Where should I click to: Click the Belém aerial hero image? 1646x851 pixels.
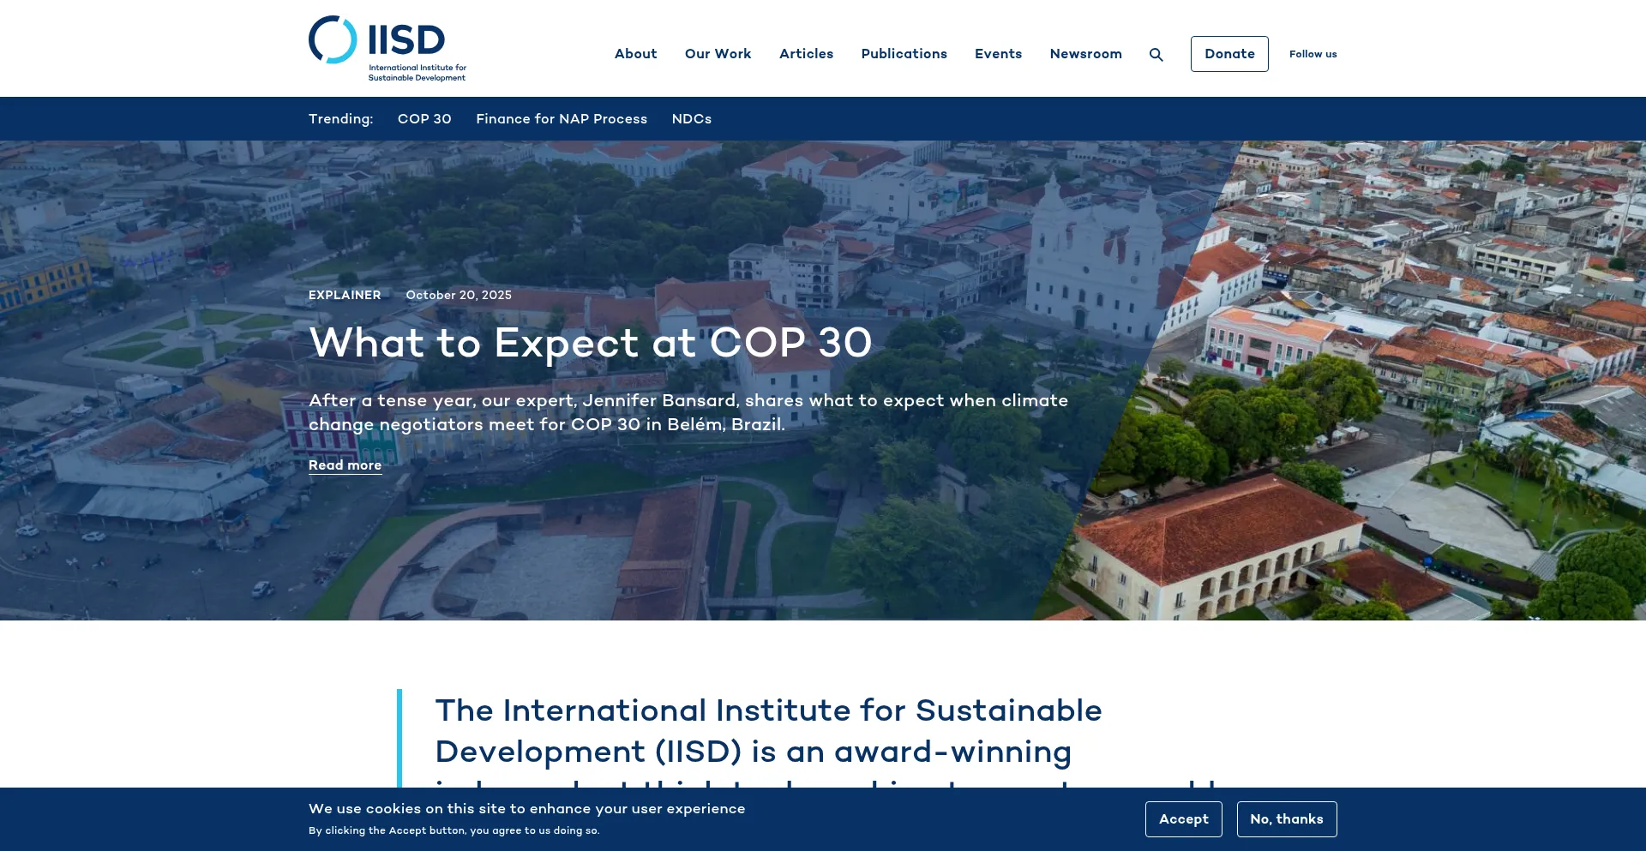click(x=1372, y=386)
